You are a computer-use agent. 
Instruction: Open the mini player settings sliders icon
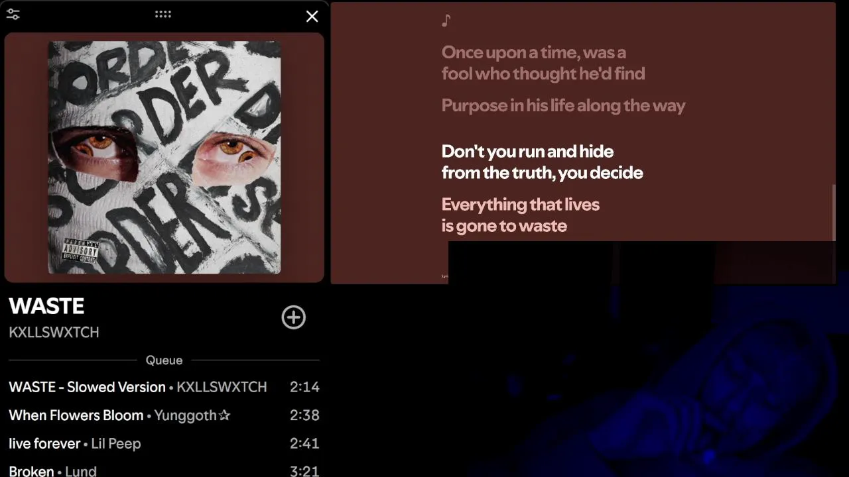13,15
